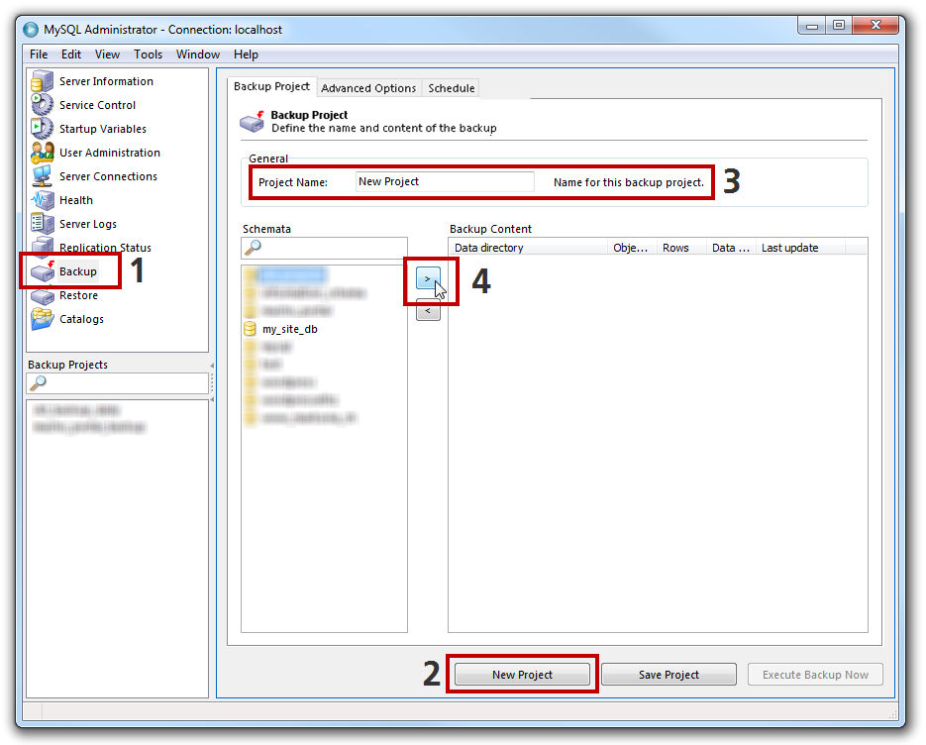Open the Server Logs section
926x745 pixels.
87,224
